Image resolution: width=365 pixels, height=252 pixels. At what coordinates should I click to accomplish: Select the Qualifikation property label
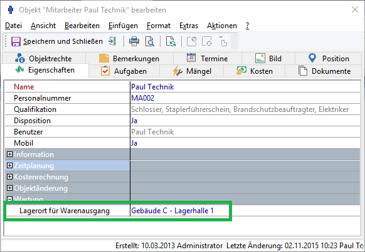coord(35,109)
